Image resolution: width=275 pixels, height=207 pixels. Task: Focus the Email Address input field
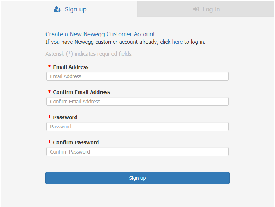[x=137, y=76]
